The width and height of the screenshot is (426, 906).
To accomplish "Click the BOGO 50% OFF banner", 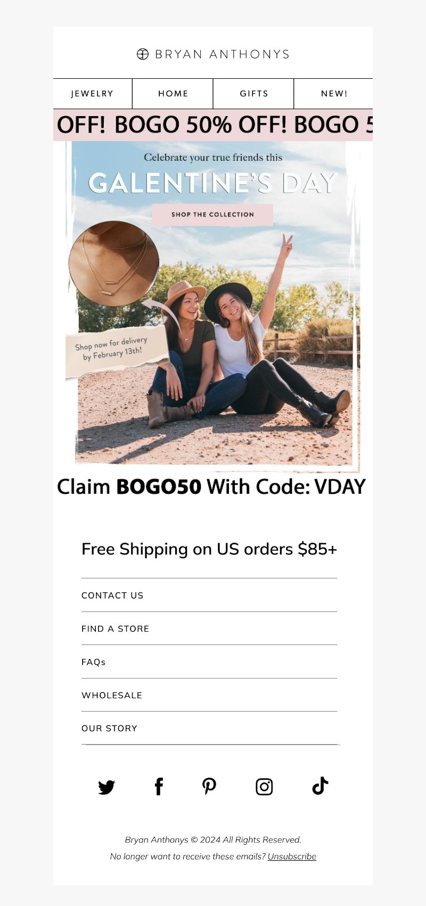I will [213, 125].
